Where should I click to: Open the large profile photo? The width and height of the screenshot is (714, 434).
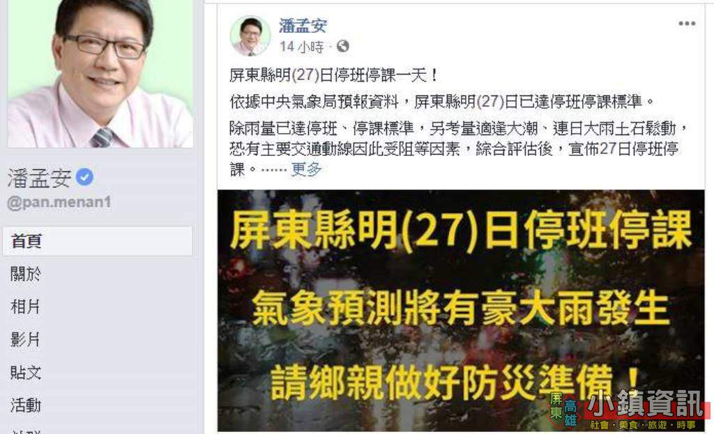100,74
